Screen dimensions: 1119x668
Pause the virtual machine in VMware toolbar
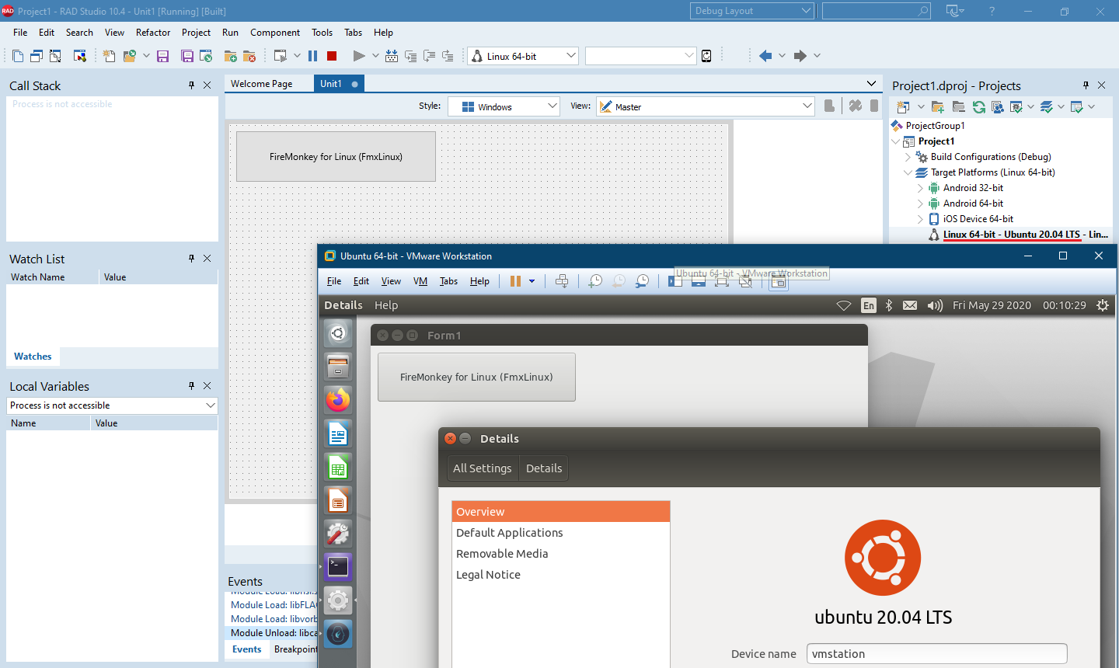(515, 281)
